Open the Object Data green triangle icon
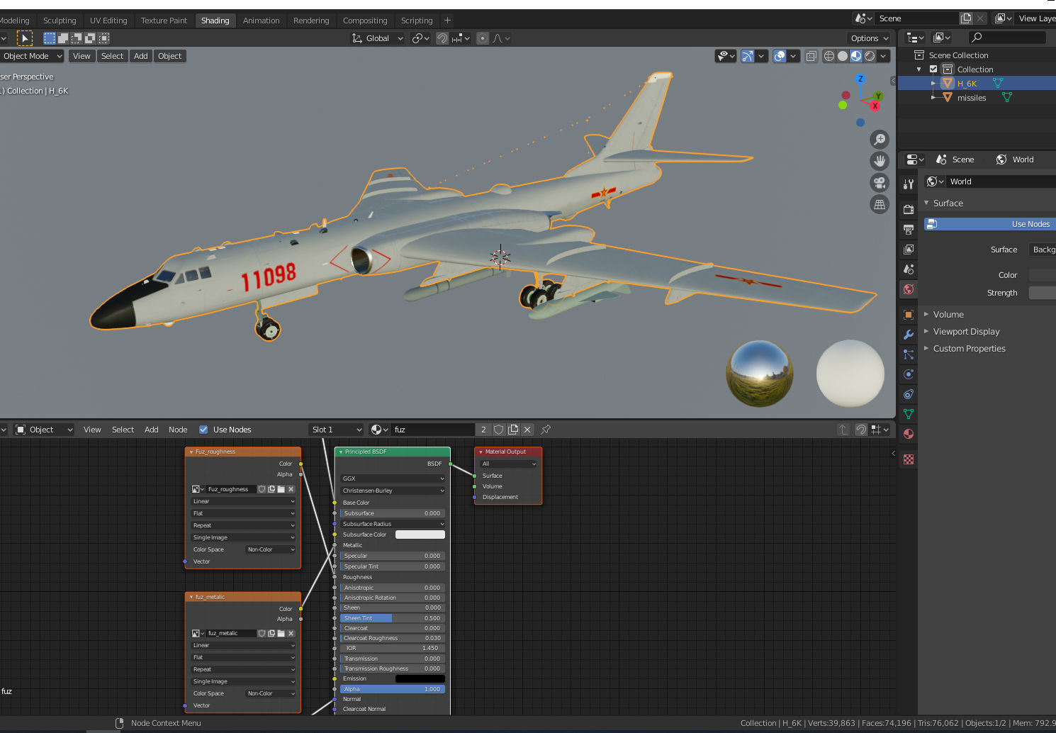Viewport: 1056px width, 733px height. coord(909,413)
